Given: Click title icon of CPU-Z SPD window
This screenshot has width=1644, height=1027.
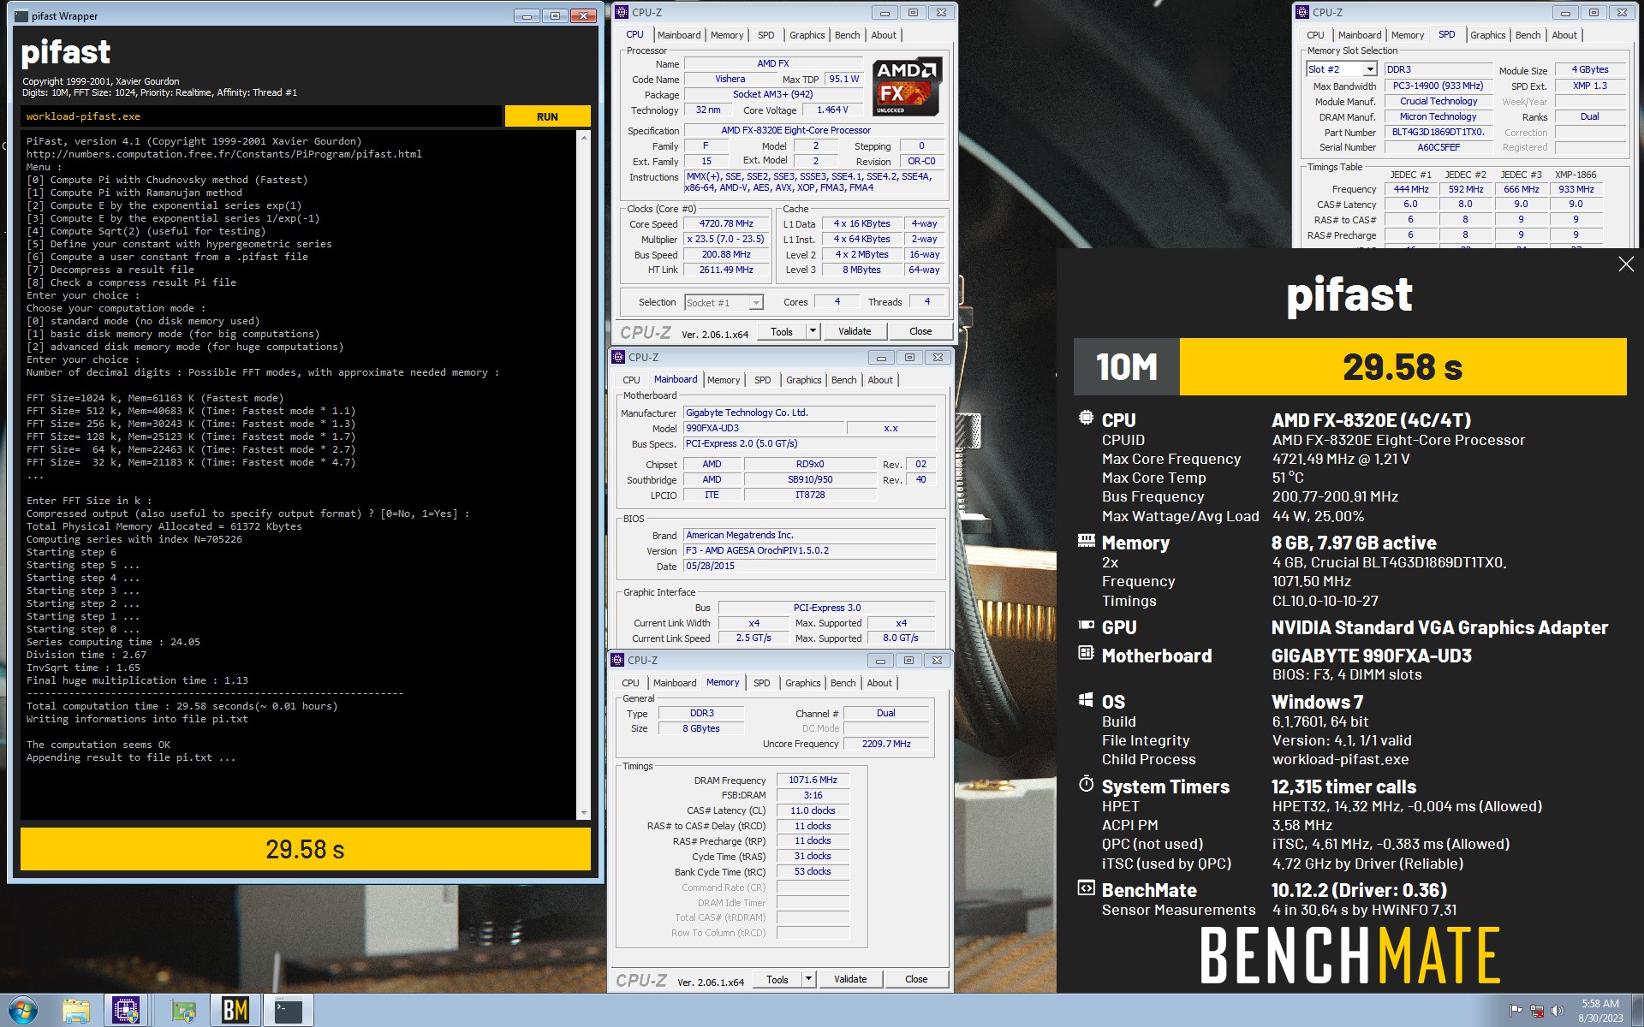Looking at the screenshot, I should pos(1302,12).
